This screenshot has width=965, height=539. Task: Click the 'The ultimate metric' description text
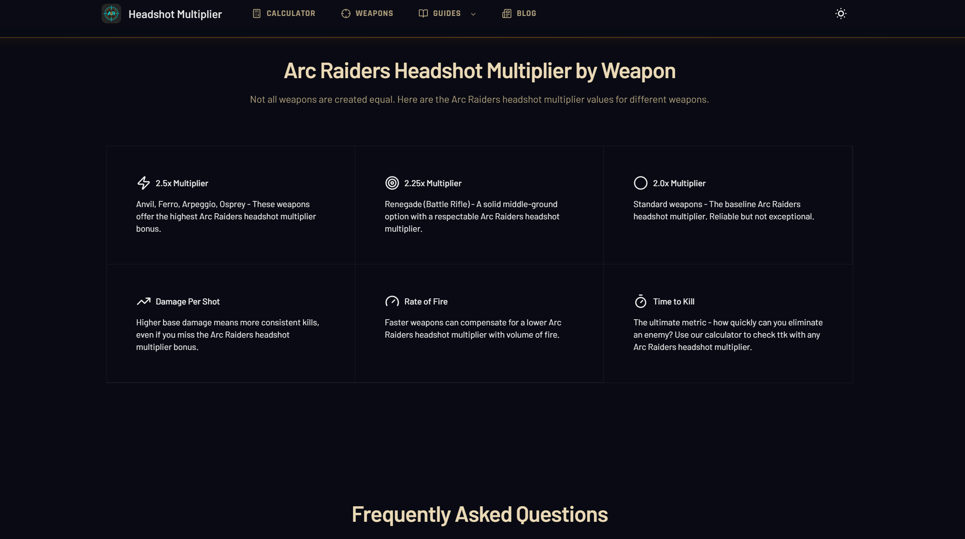(728, 335)
